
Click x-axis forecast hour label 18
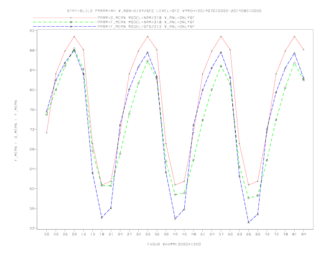tap(102, 234)
